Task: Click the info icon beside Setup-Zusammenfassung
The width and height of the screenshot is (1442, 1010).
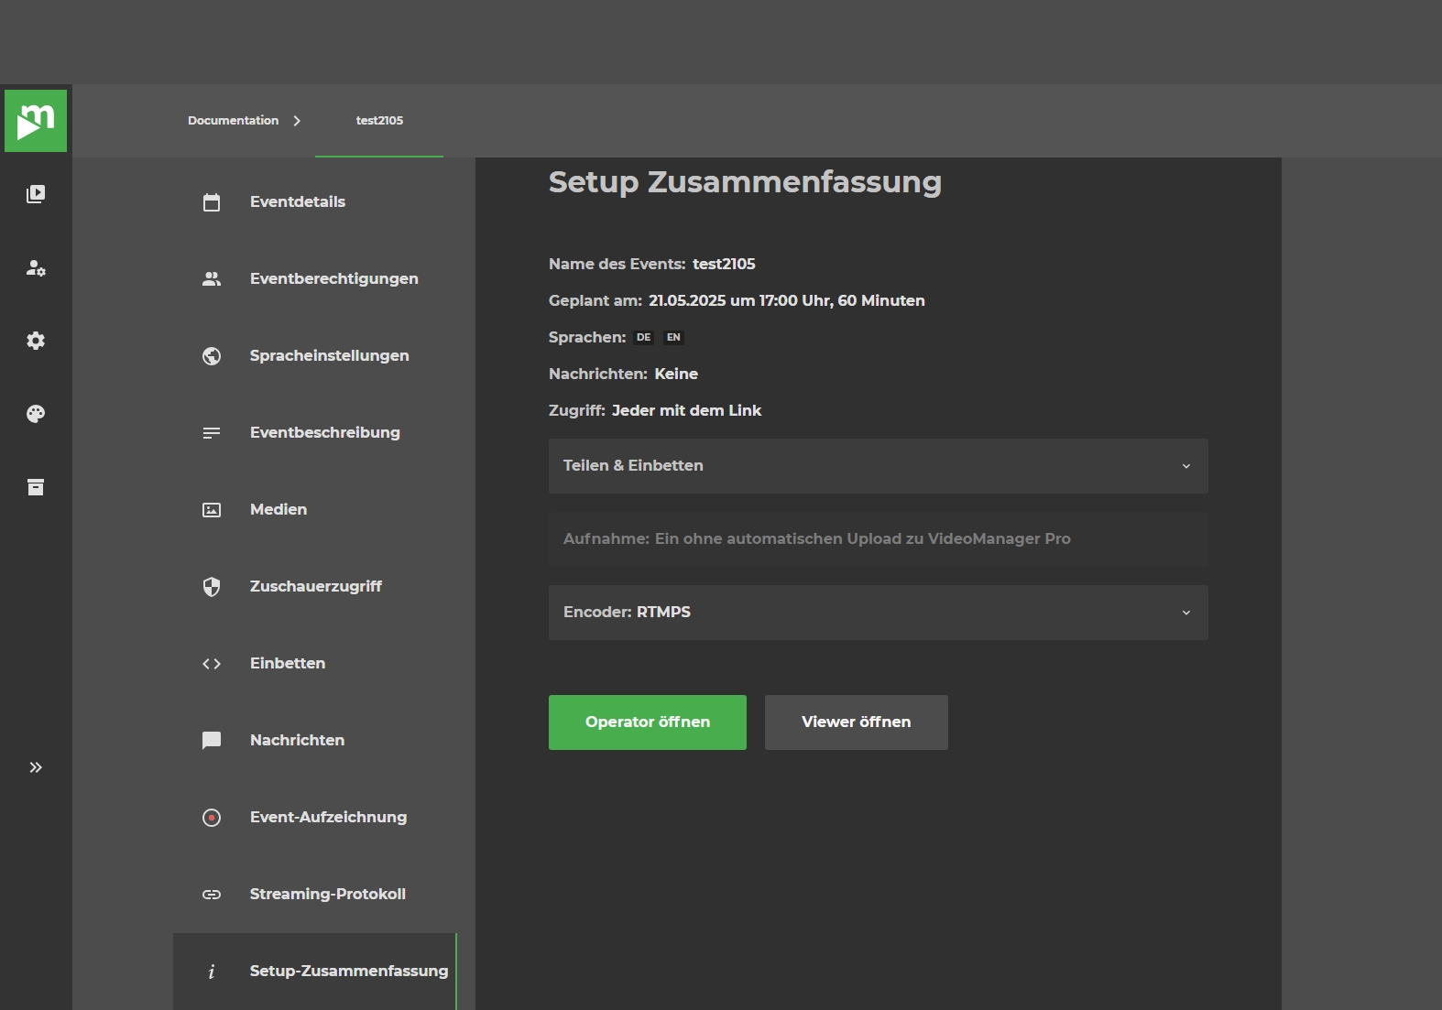Action: [x=212, y=972]
